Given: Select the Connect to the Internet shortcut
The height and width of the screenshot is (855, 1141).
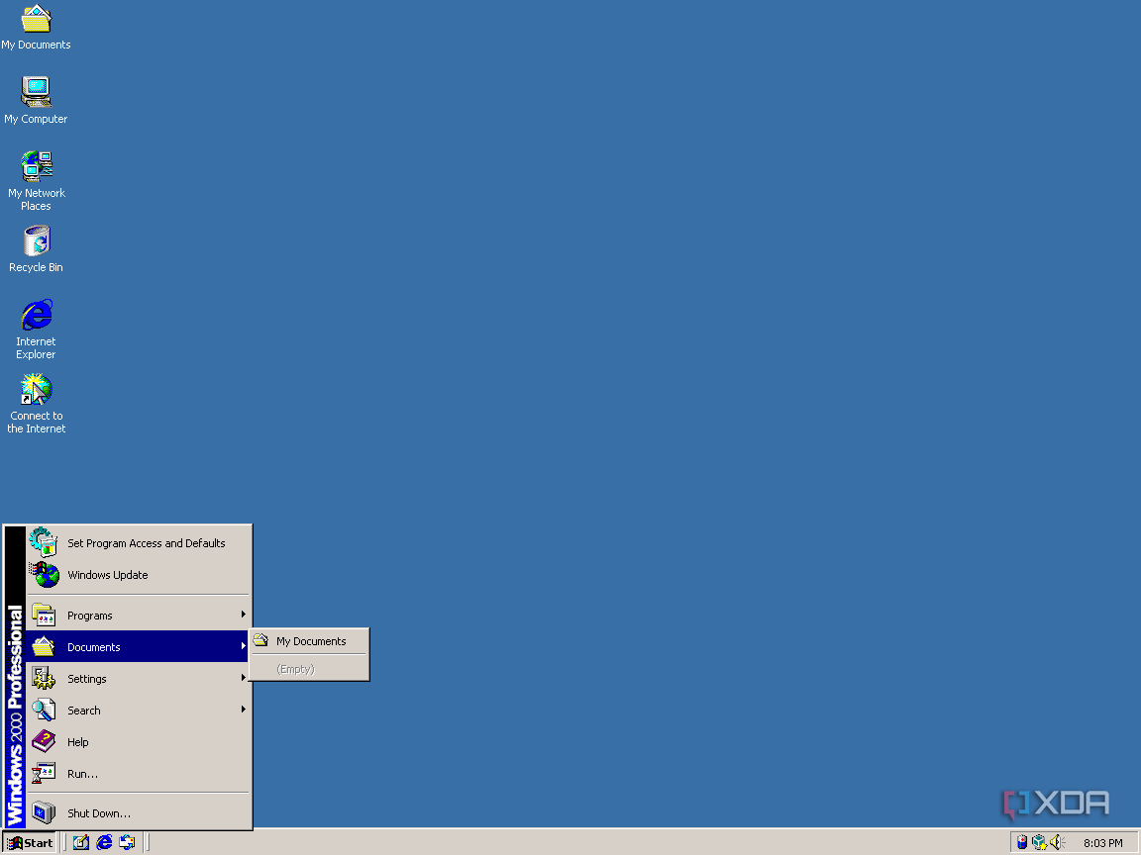Looking at the screenshot, I should pos(36,404).
